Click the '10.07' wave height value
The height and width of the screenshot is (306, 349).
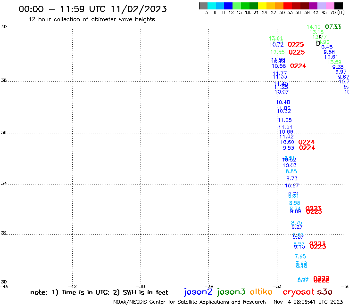point(282,92)
